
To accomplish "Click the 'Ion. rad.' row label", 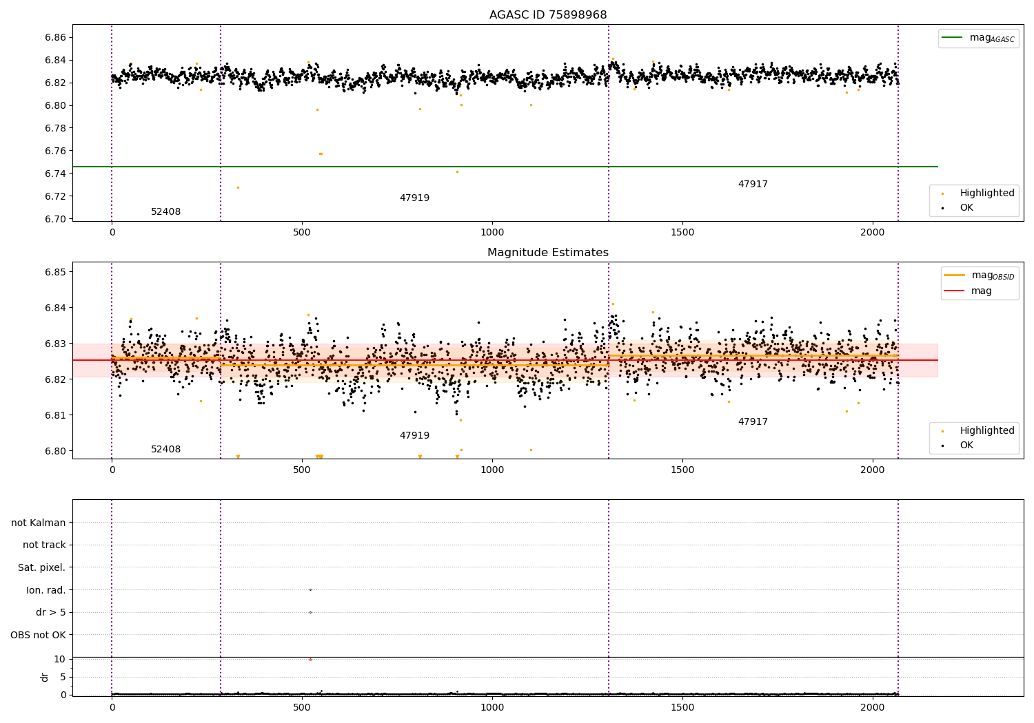I will (46, 591).
